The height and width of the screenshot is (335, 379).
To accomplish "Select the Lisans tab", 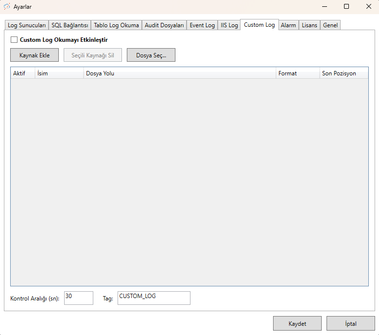I will (309, 25).
